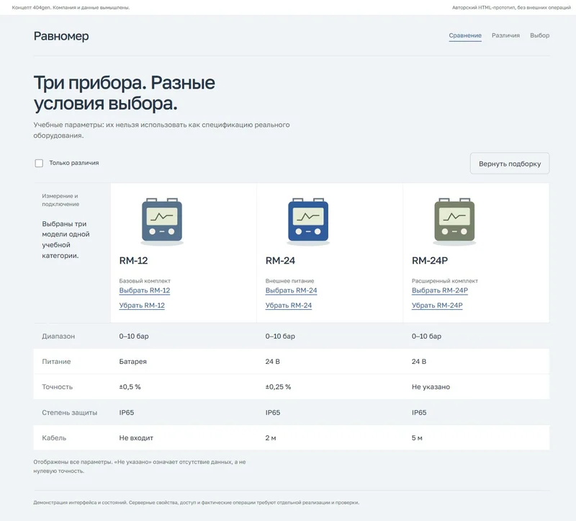Click the «Равномер» site logo

pyautogui.click(x=61, y=36)
